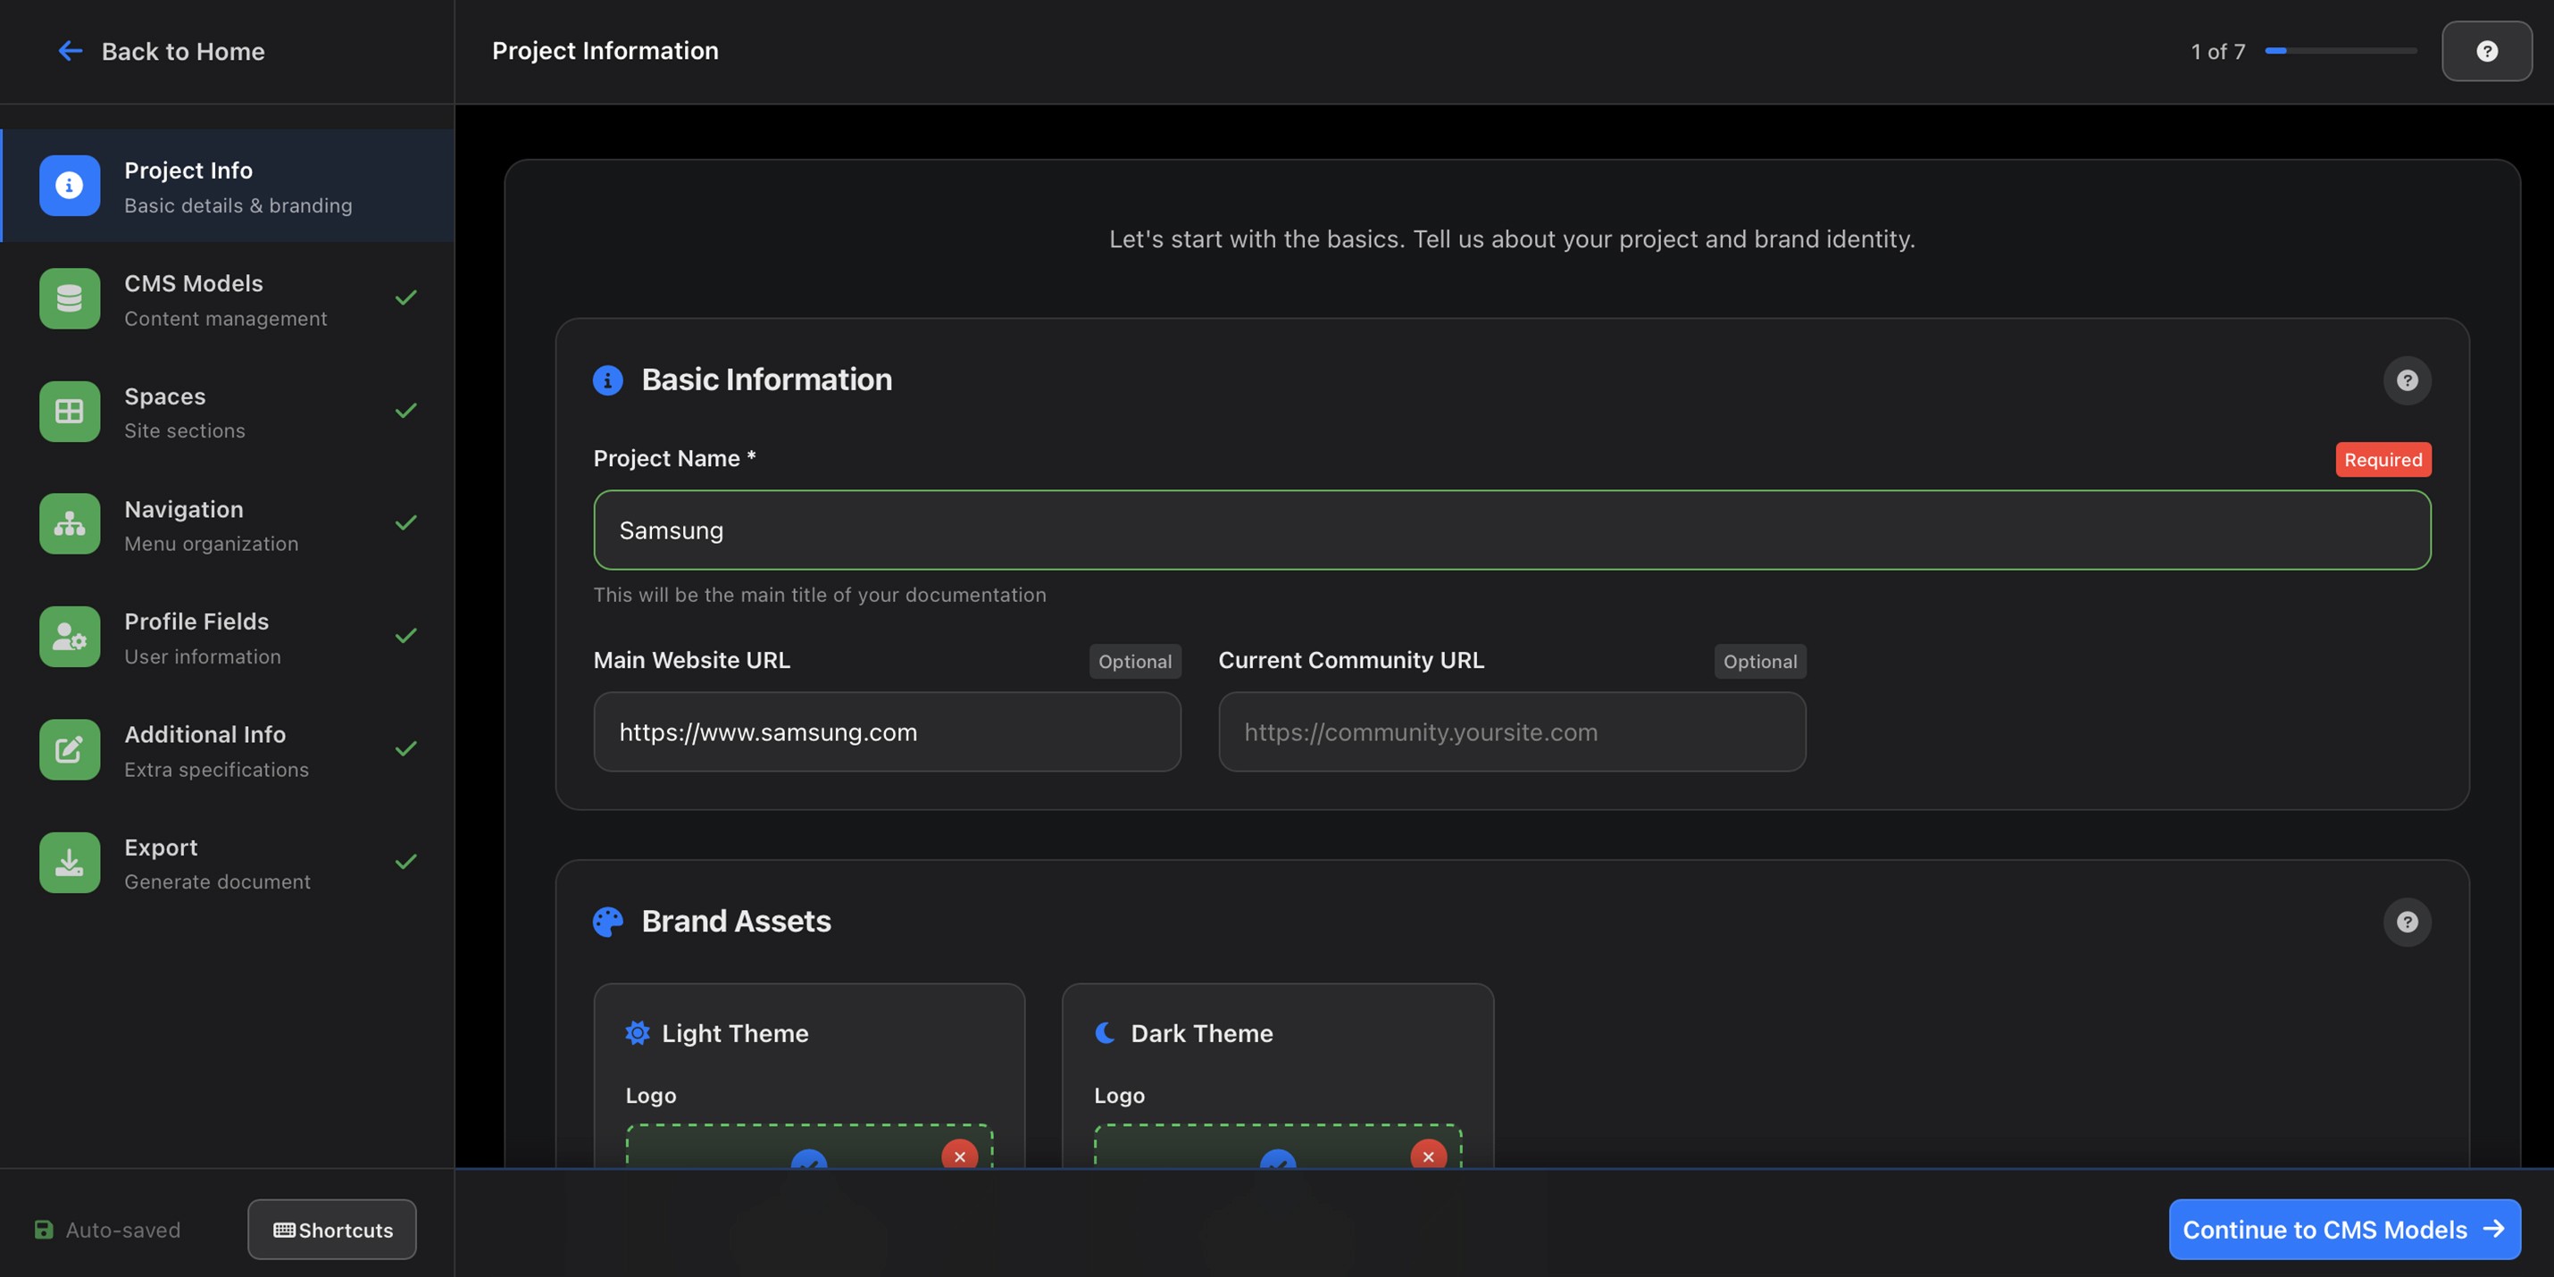2554x1277 pixels.
Task: Click the Project Information page title
Action: pyautogui.click(x=605, y=51)
